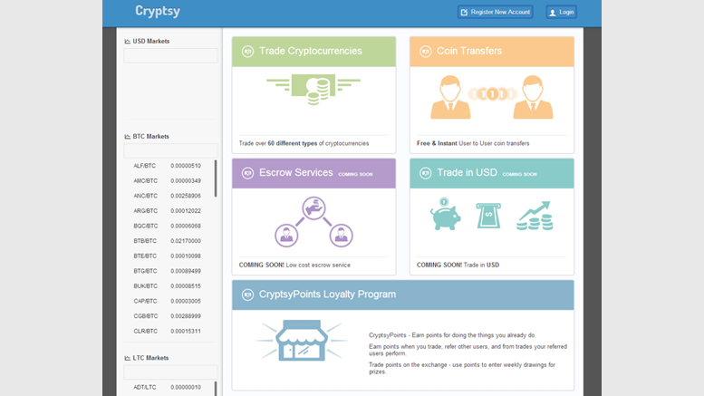Click the BTC Markets filter input box

point(170,150)
